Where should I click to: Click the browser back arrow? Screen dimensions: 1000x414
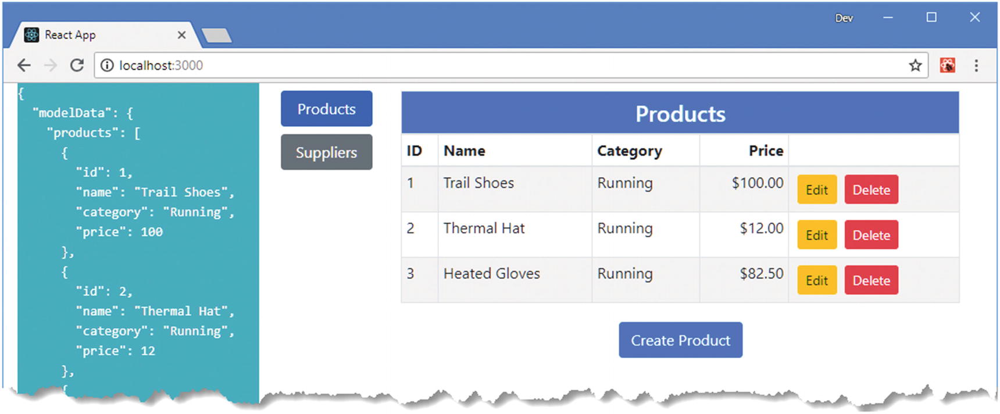click(x=24, y=65)
